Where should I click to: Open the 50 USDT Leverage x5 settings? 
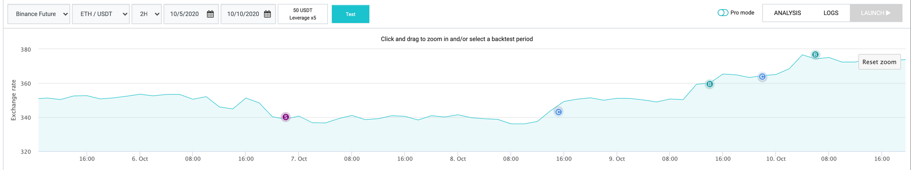click(303, 14)
